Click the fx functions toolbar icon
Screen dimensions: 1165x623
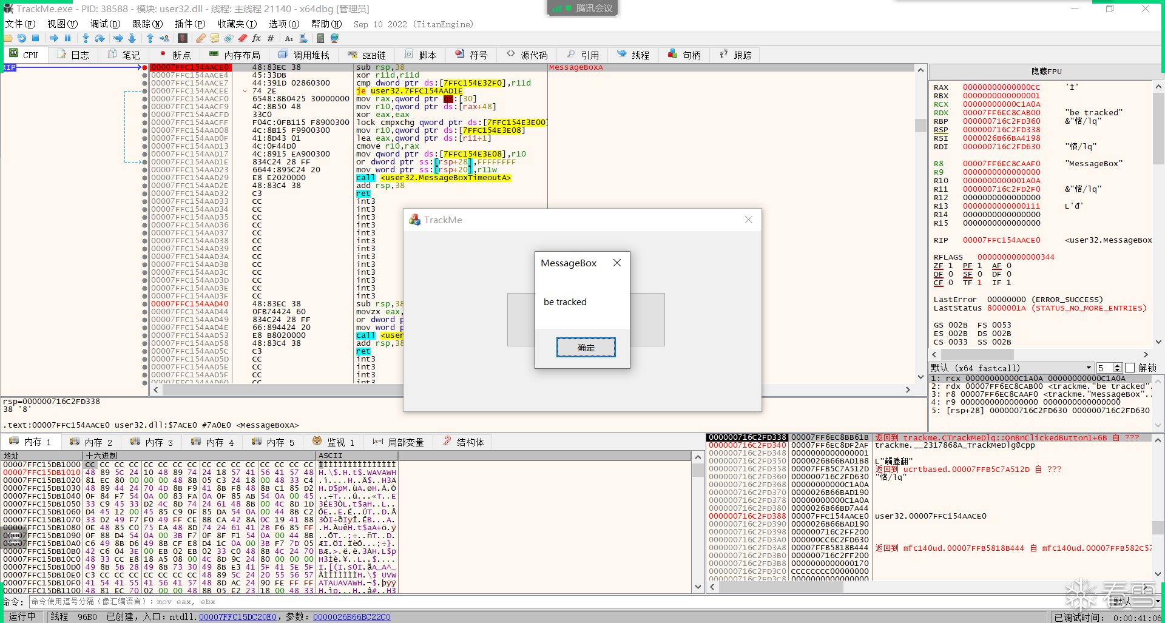click(256, 38)
